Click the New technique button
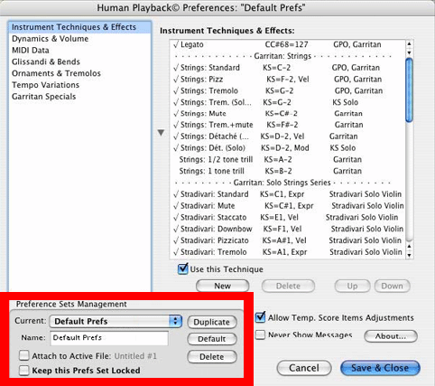 [x=223, y=286]
